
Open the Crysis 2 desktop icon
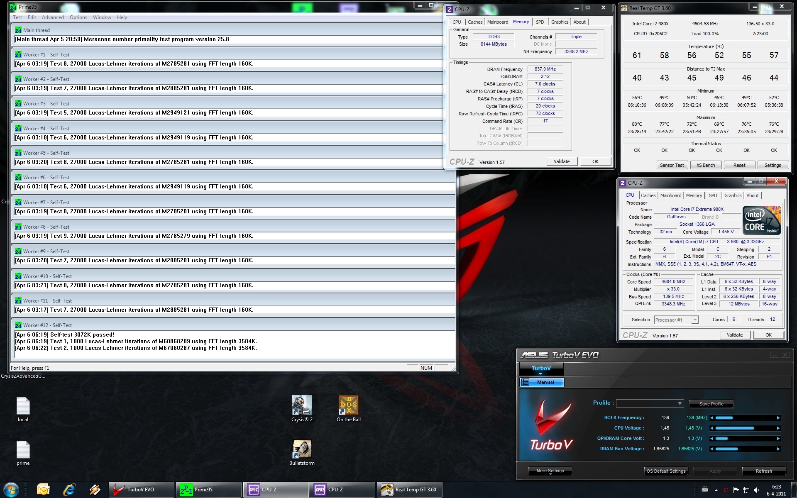click(x=302, y=406)
